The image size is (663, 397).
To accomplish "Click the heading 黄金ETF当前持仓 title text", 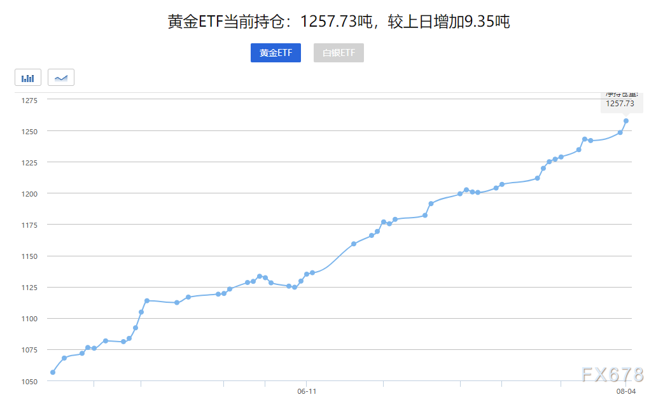I will pyautogui.click(x=338, y=21).
